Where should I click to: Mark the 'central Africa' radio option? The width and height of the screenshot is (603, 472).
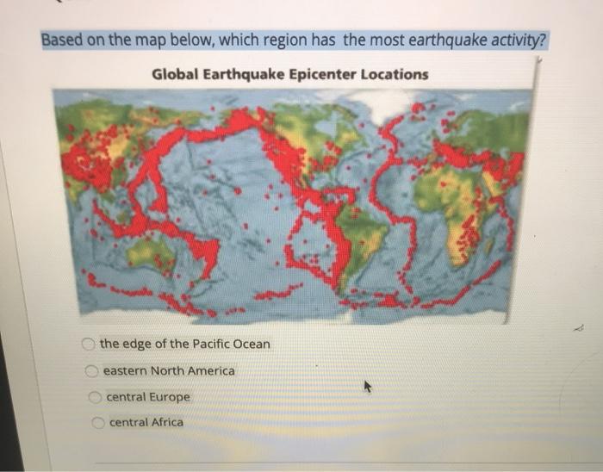[98, 423]
